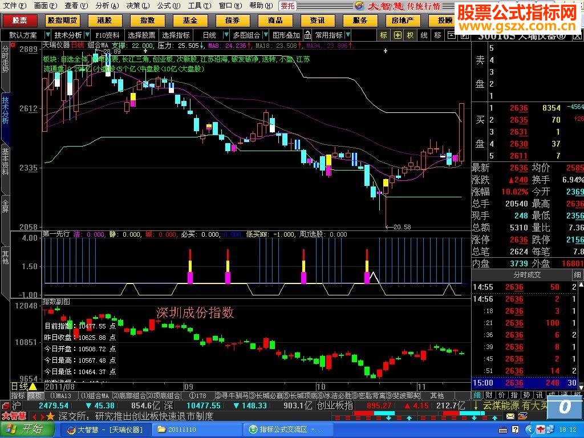Click the keyboard icon in system tray

coord(502,430)
